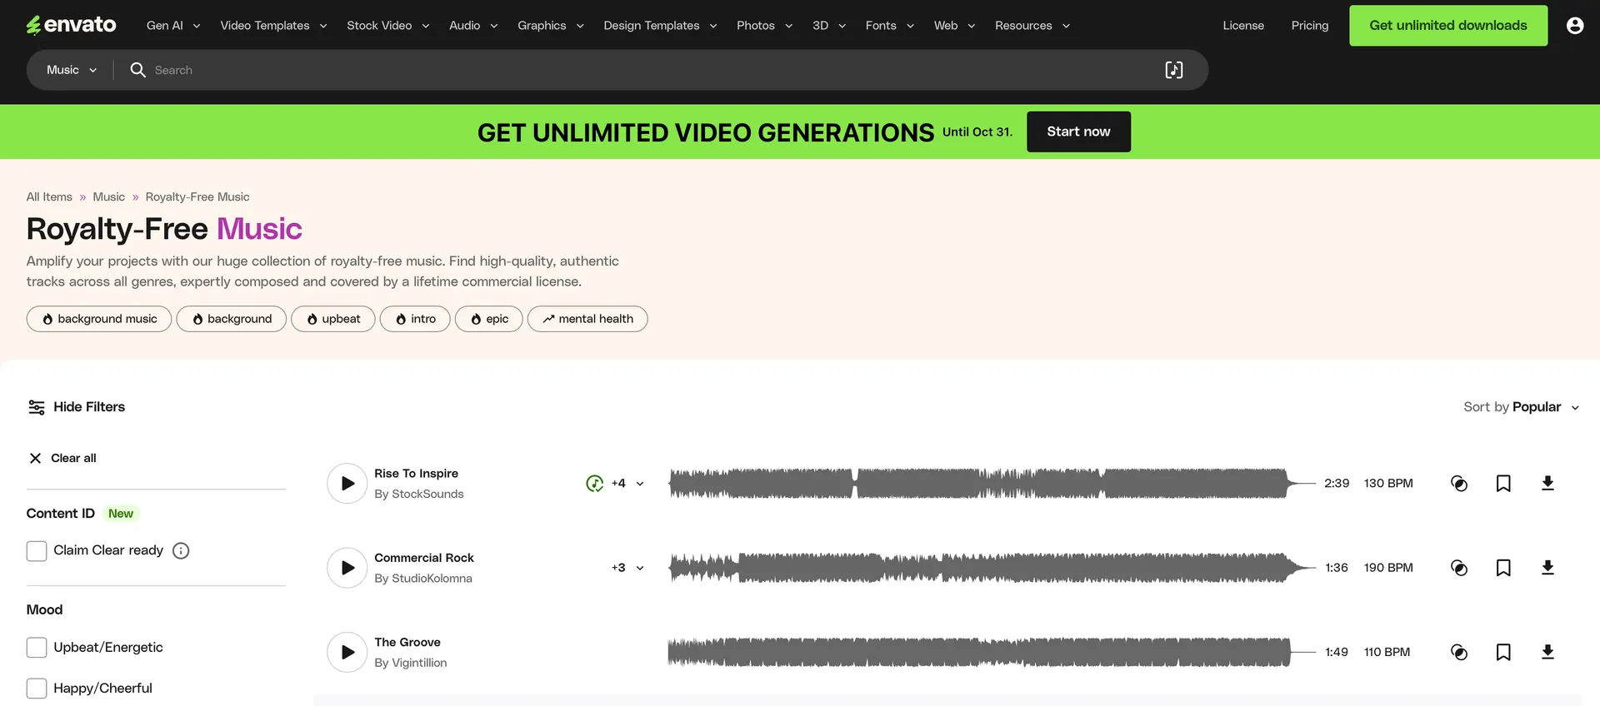This screenshot has width=1600, height=706.
Task: Open the Fonts navigation menu
Action: click(889, 26)
